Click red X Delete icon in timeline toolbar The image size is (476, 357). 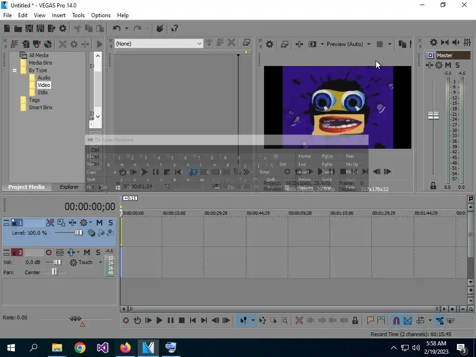tap(299, 320)
